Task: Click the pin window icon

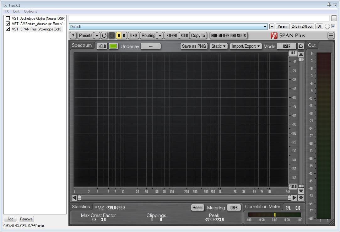Action: (329, 5)
